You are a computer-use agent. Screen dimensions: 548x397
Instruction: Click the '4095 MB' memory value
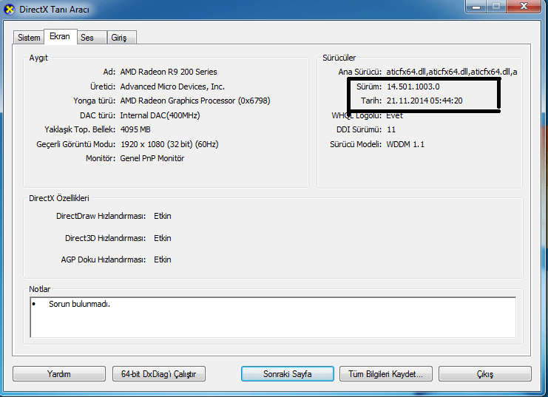coord(135,129)
